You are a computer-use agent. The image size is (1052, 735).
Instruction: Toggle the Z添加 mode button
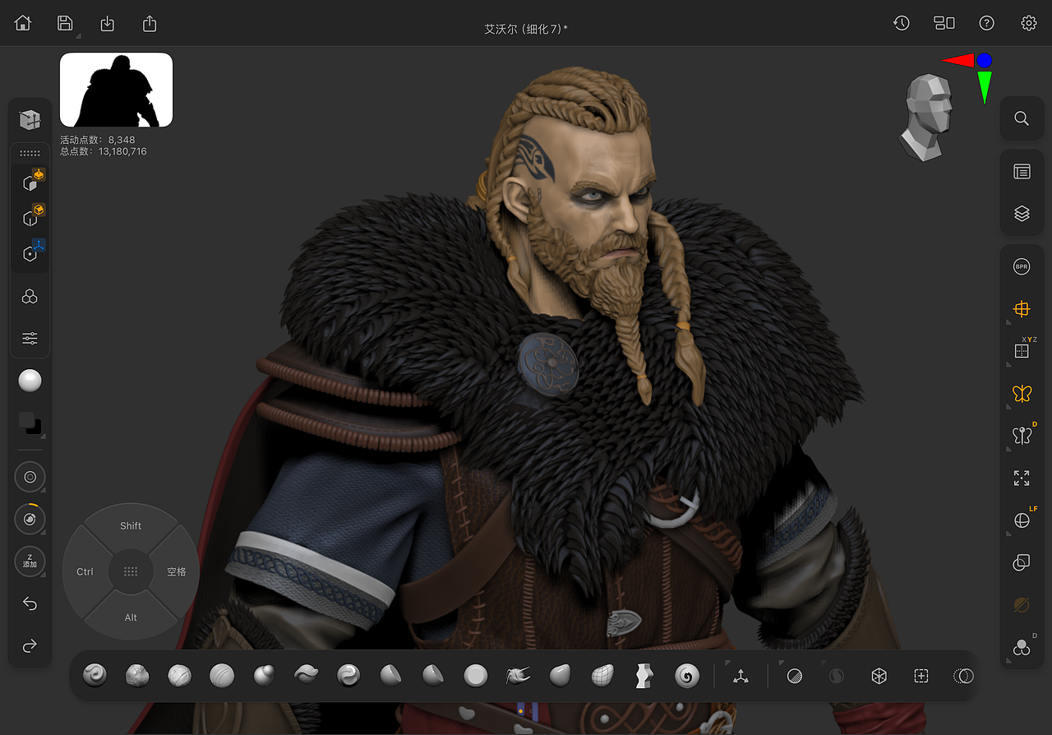(30, 562)
